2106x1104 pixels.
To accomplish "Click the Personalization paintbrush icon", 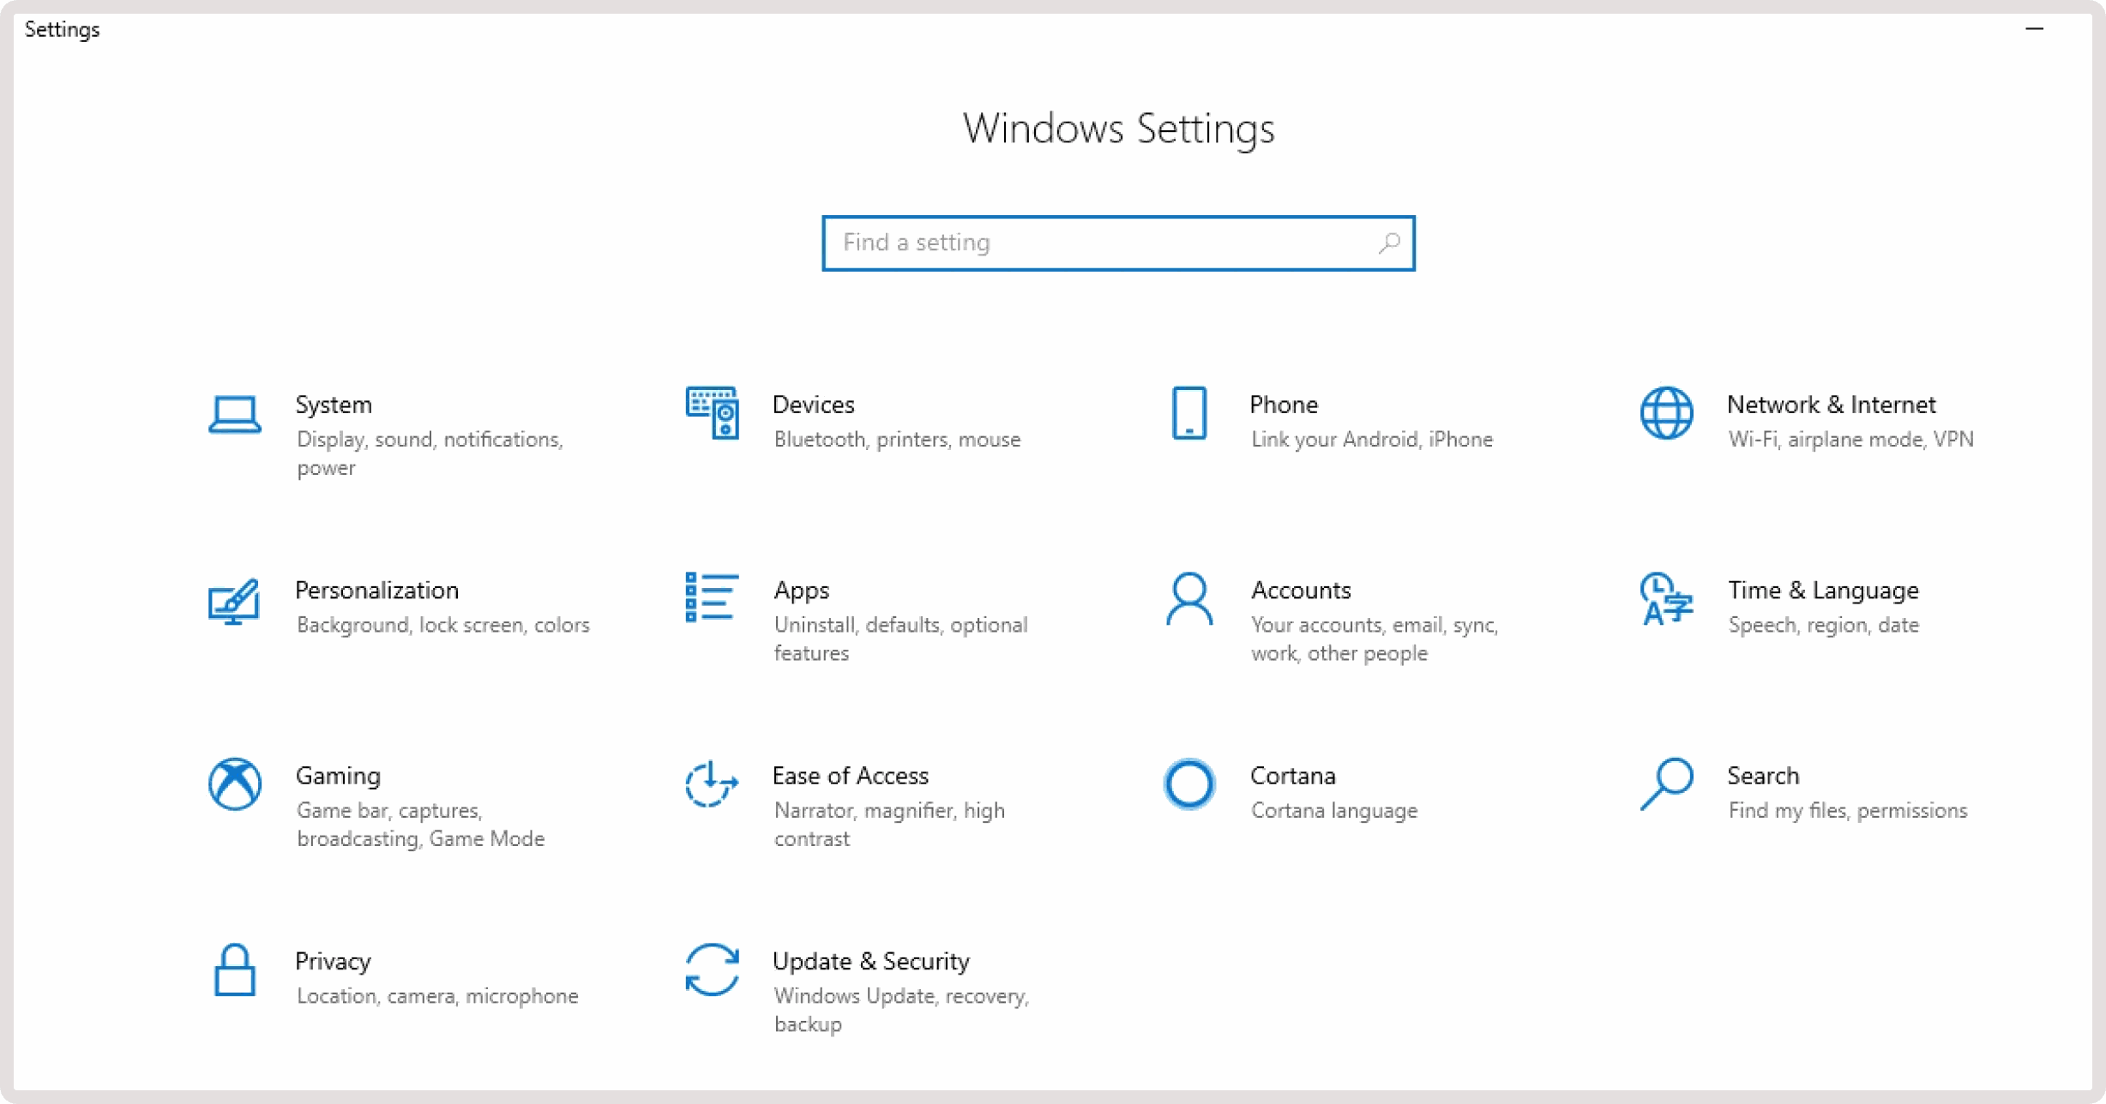I will pos(234,601).
